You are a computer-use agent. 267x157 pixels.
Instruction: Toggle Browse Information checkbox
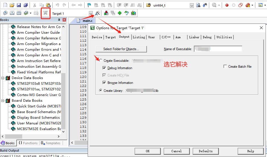click(x=104, y=83)
